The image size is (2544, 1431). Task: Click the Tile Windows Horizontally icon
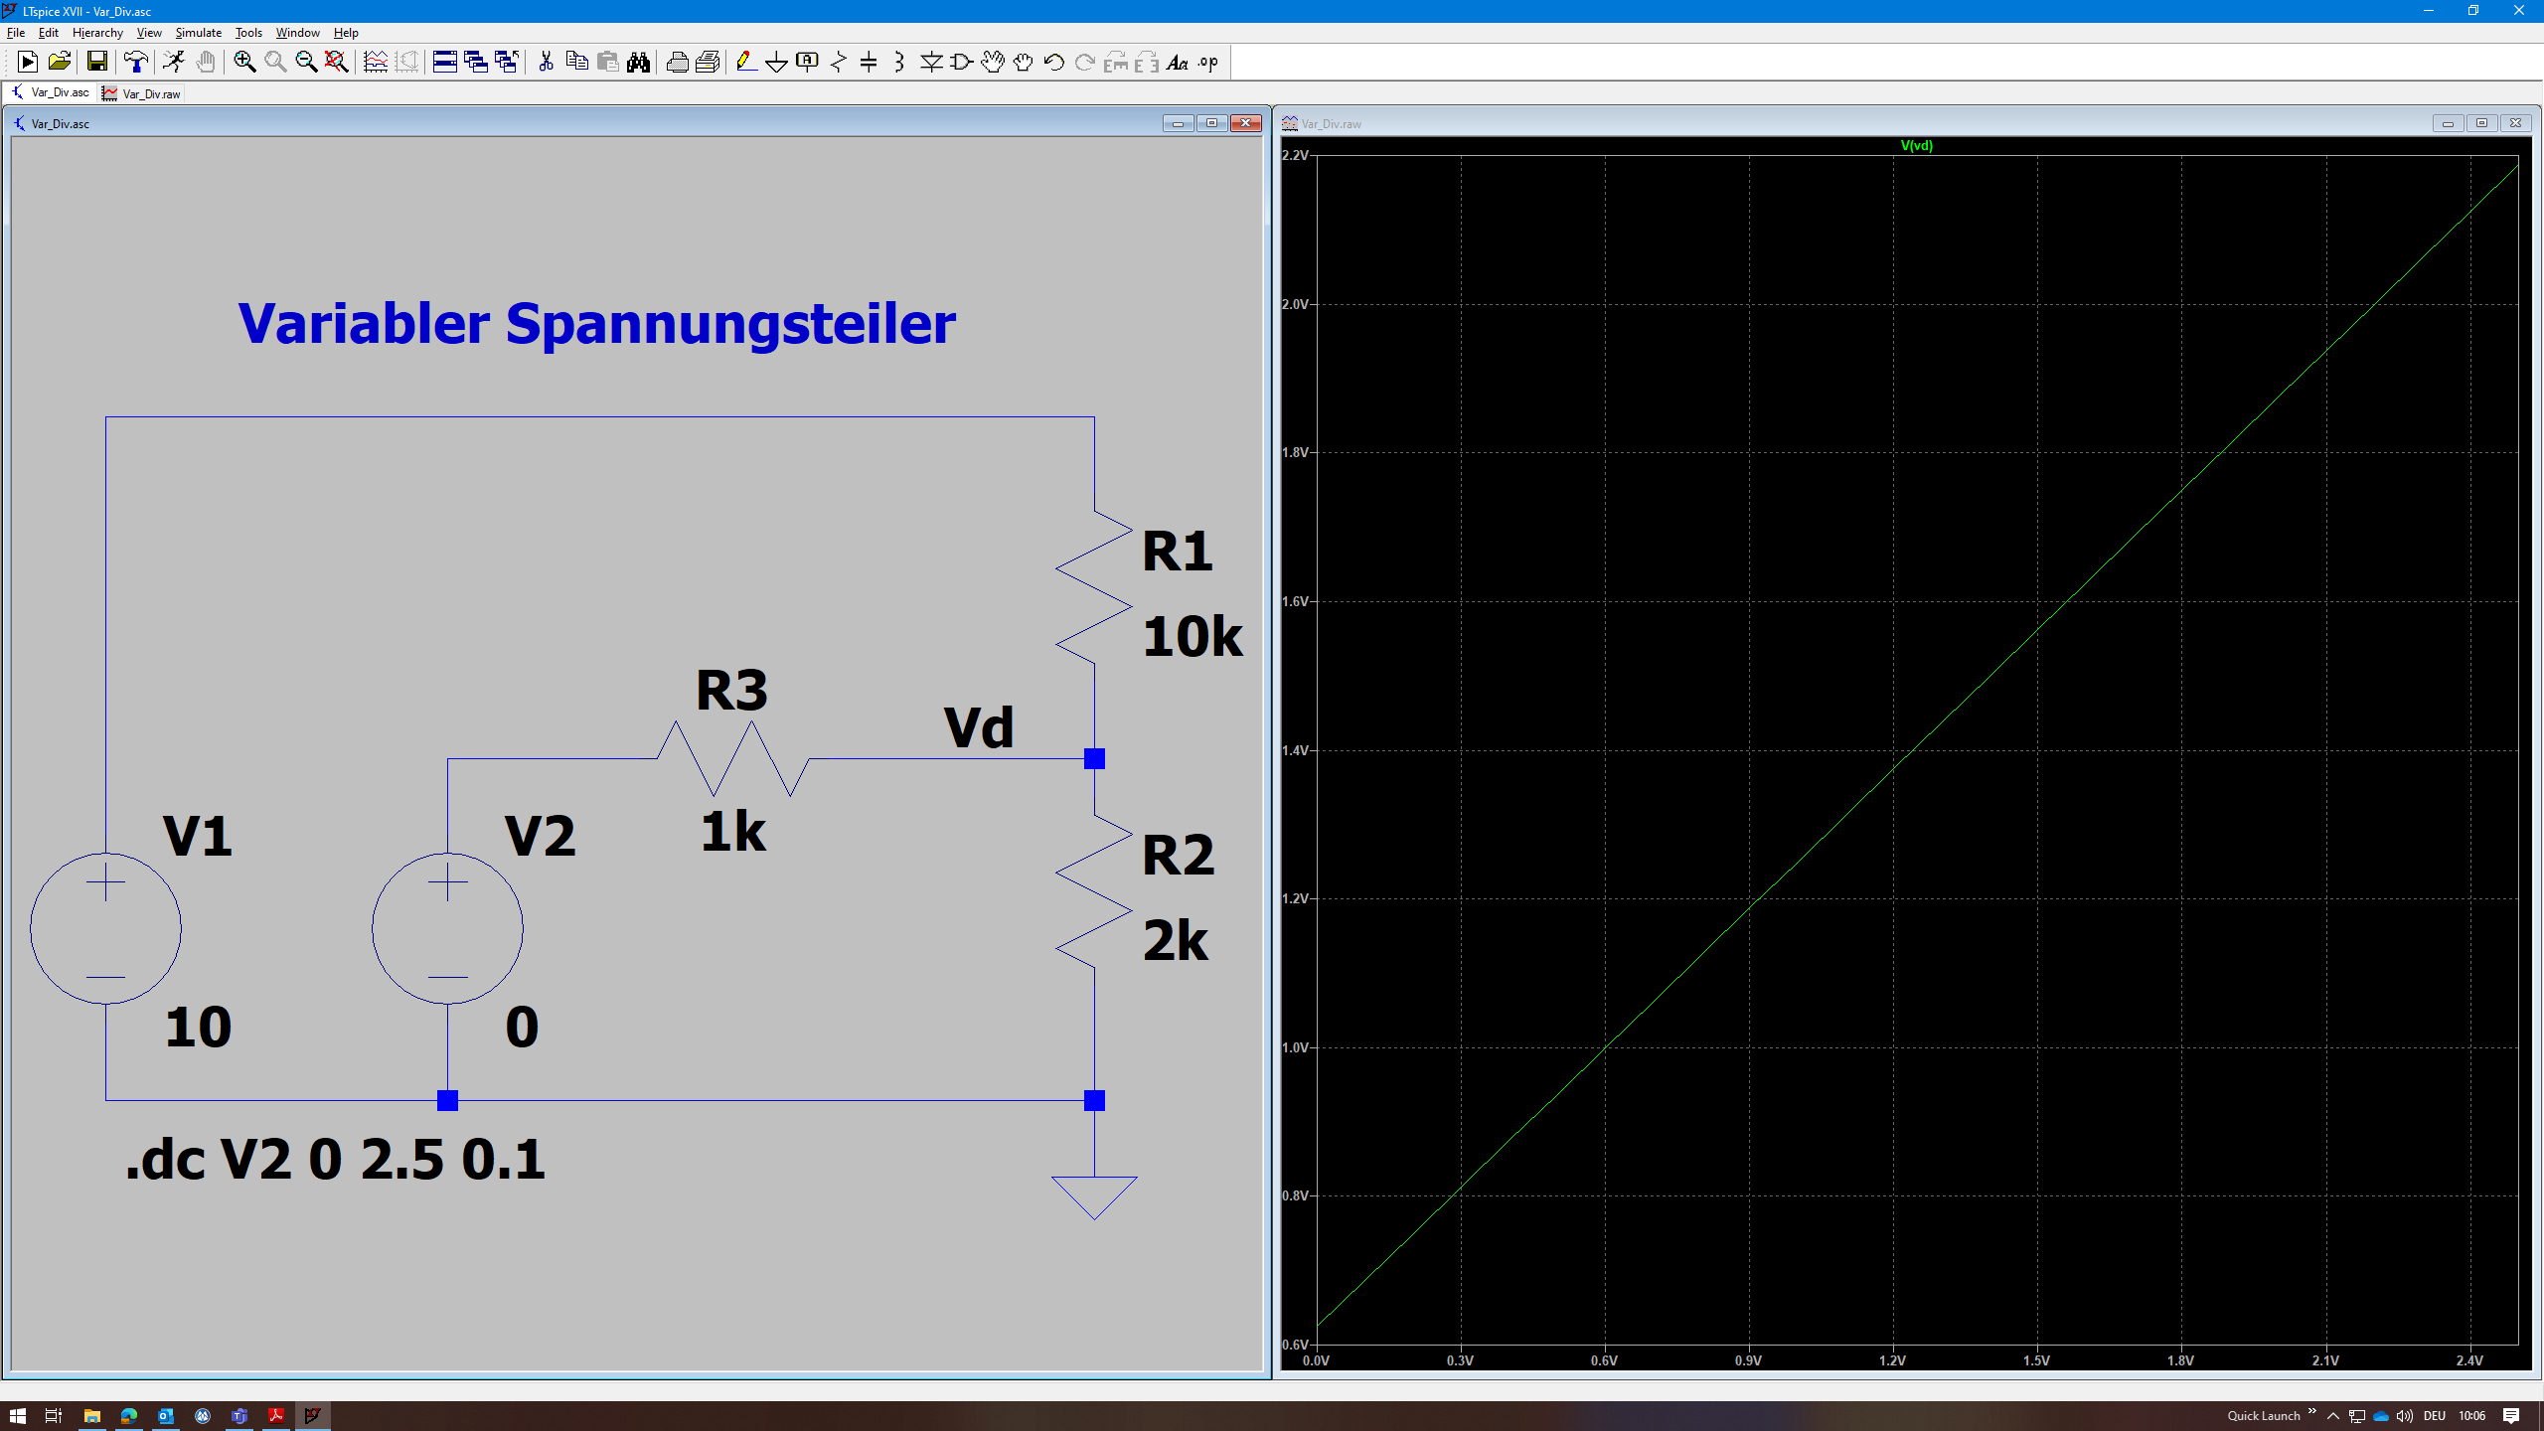(x=444, y=63)
